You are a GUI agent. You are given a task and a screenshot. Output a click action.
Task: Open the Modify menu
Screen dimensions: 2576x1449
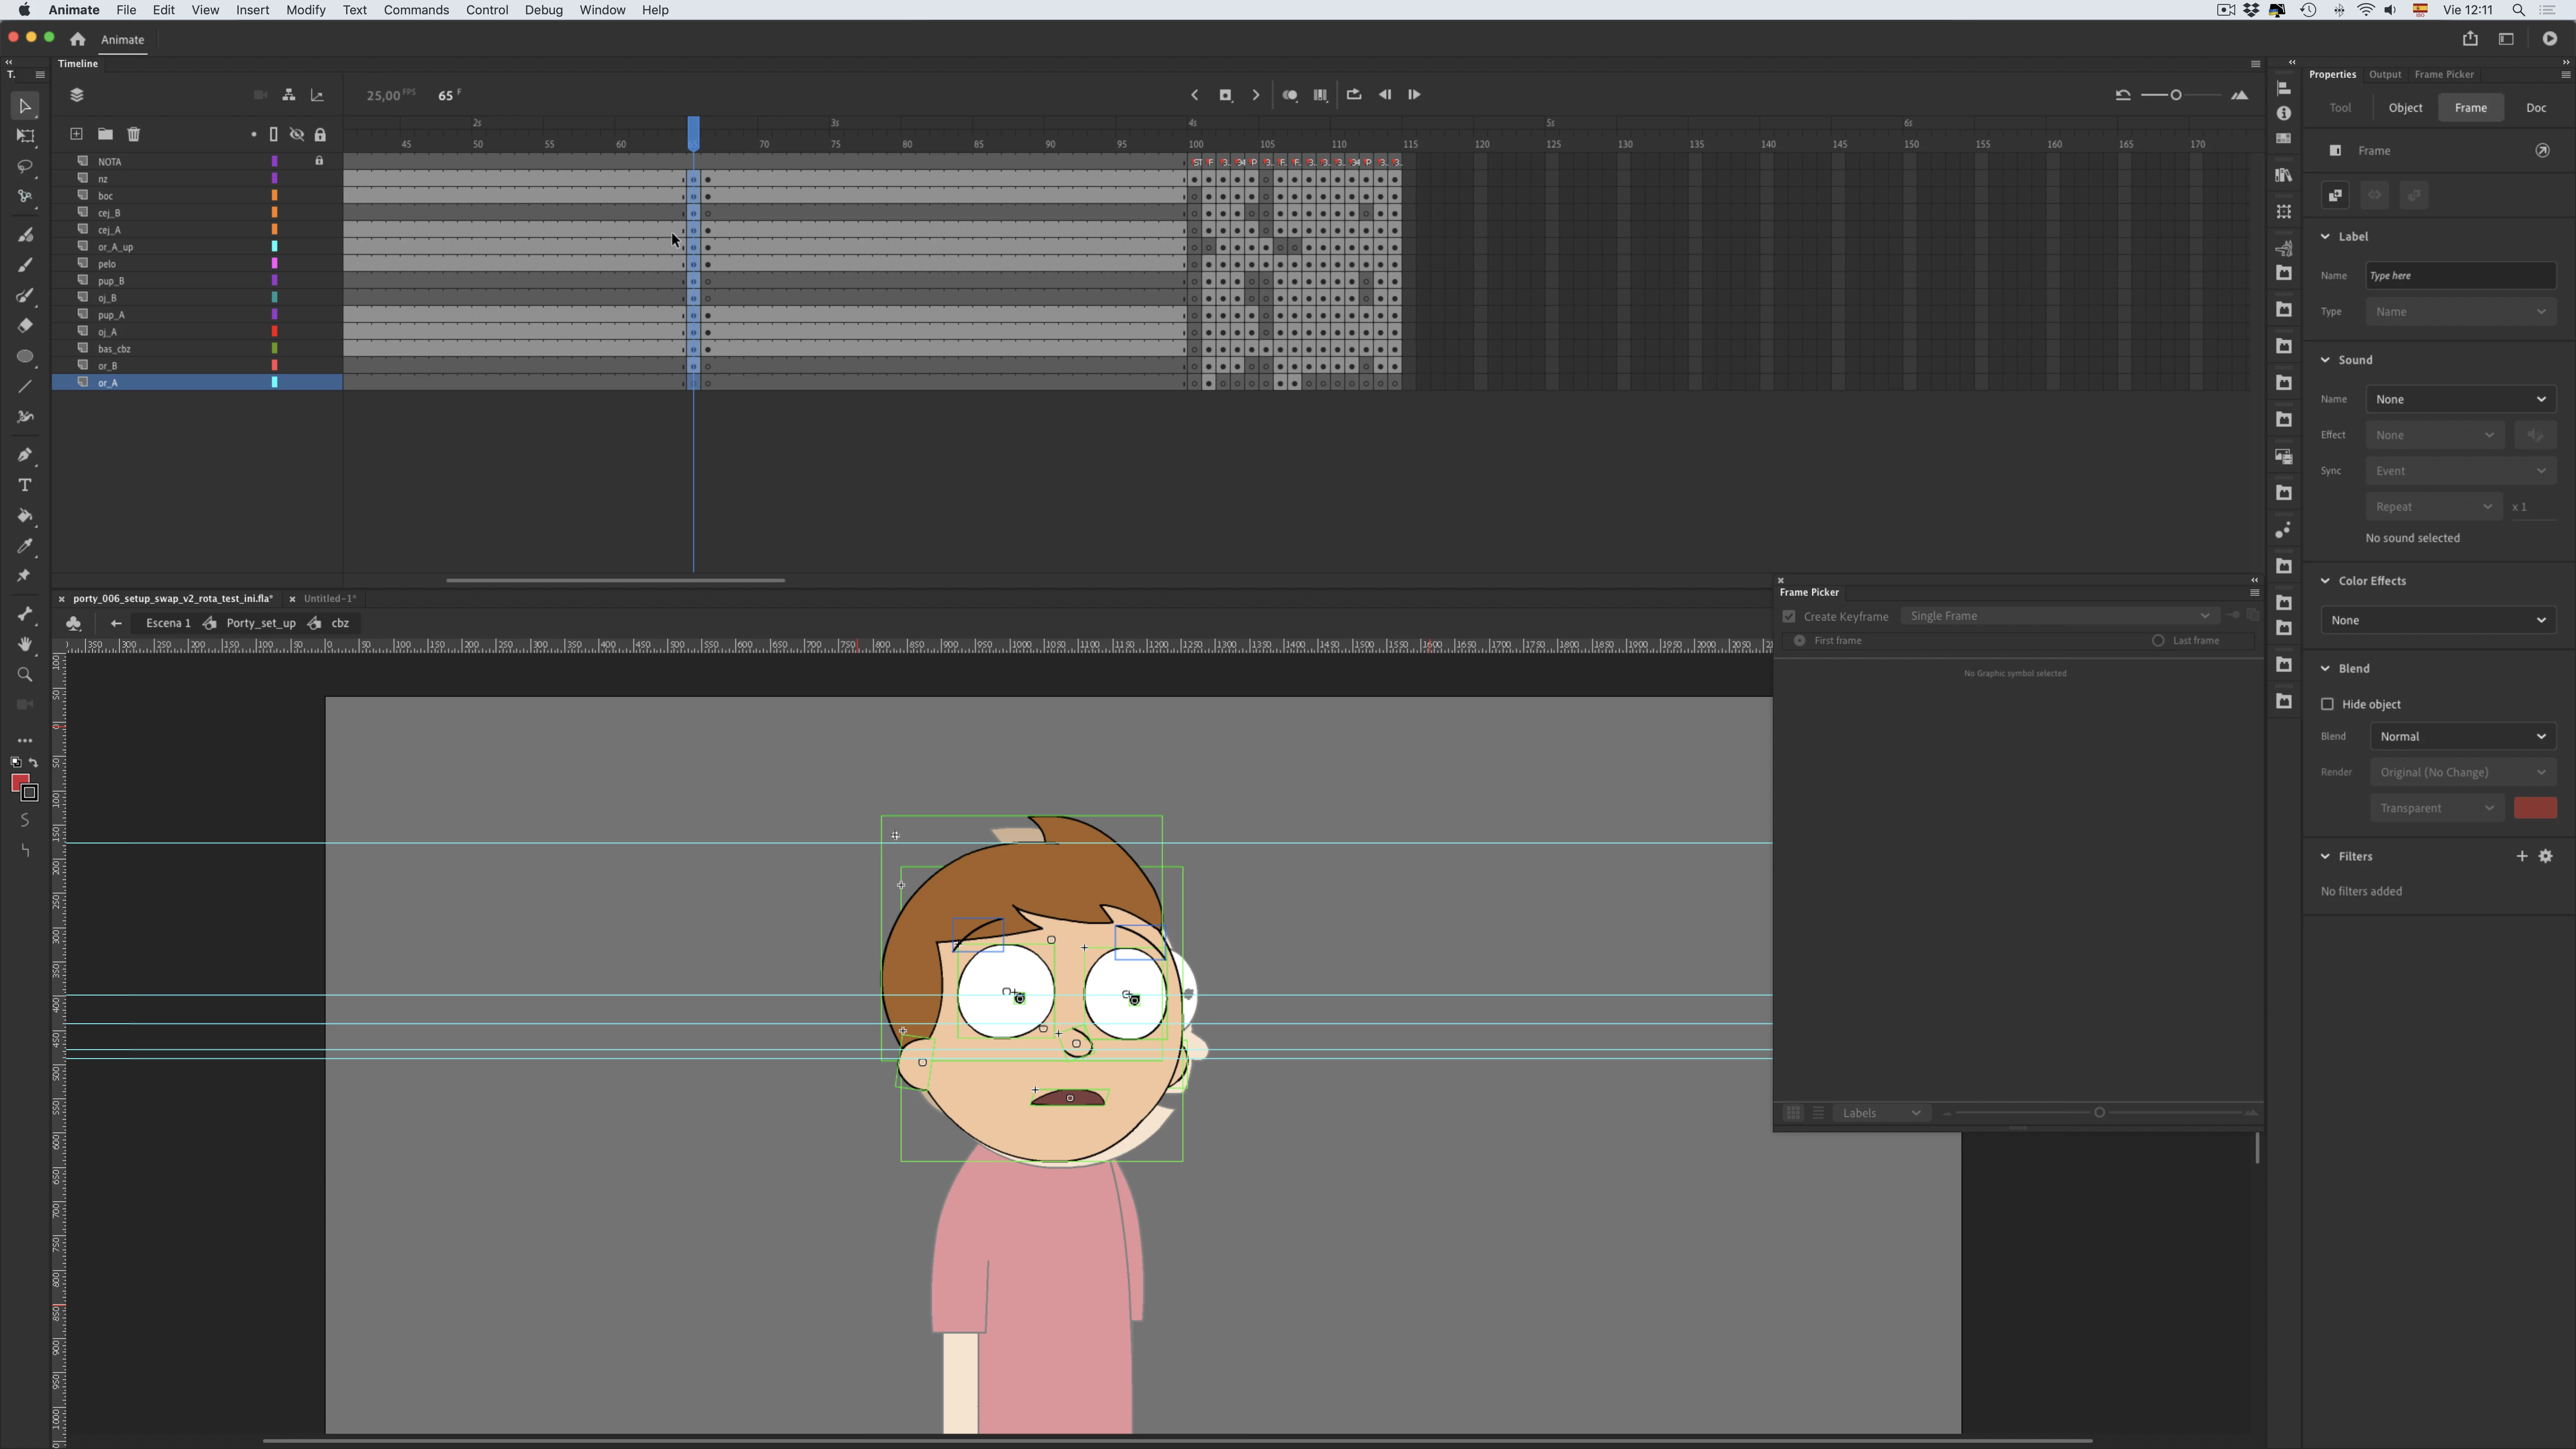pyautogui.click(x=305, y=10)
